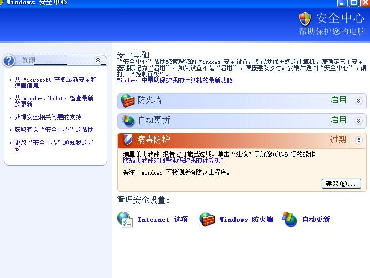Collapse the 资源 panel chevron
The height and width of the screenshot is (278, 370).
98,60
